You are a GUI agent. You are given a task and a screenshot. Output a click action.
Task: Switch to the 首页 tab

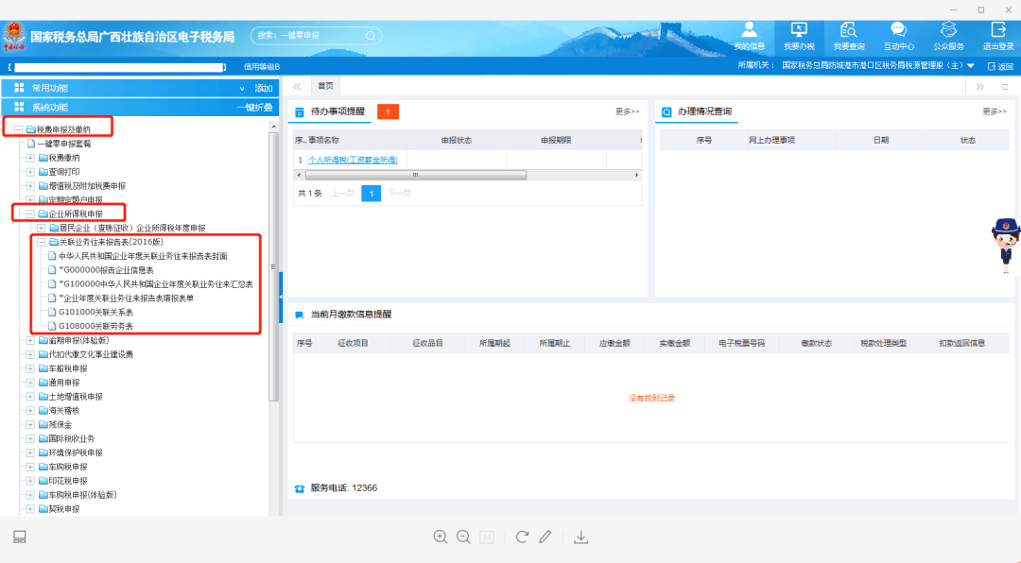[x=325, y=86]
